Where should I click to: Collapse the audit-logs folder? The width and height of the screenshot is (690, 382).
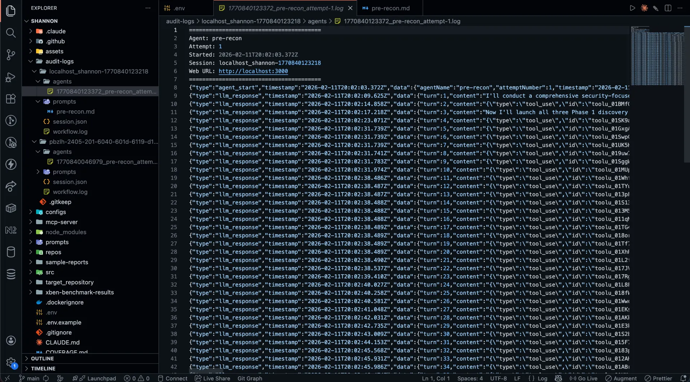point(59,61)
